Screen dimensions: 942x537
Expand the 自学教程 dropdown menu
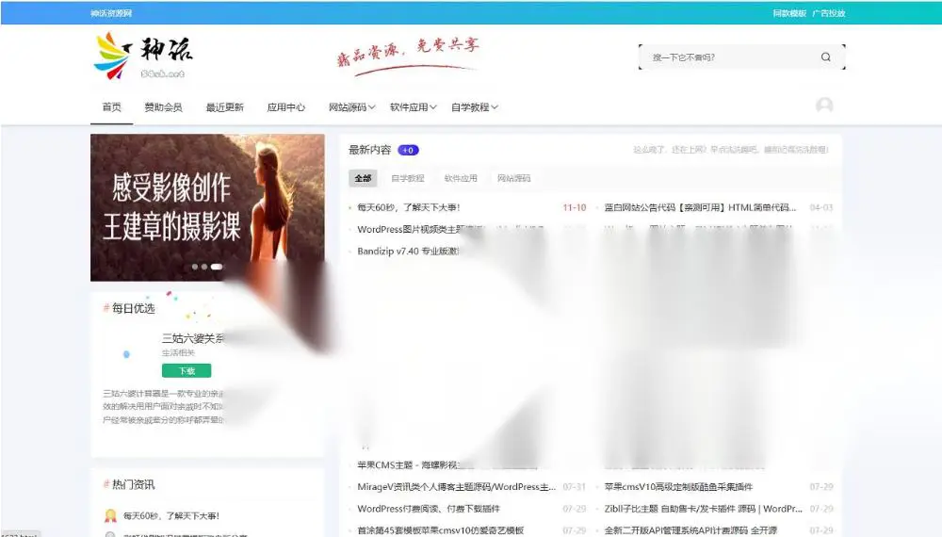pyautogui.click(x=474, y=107)
